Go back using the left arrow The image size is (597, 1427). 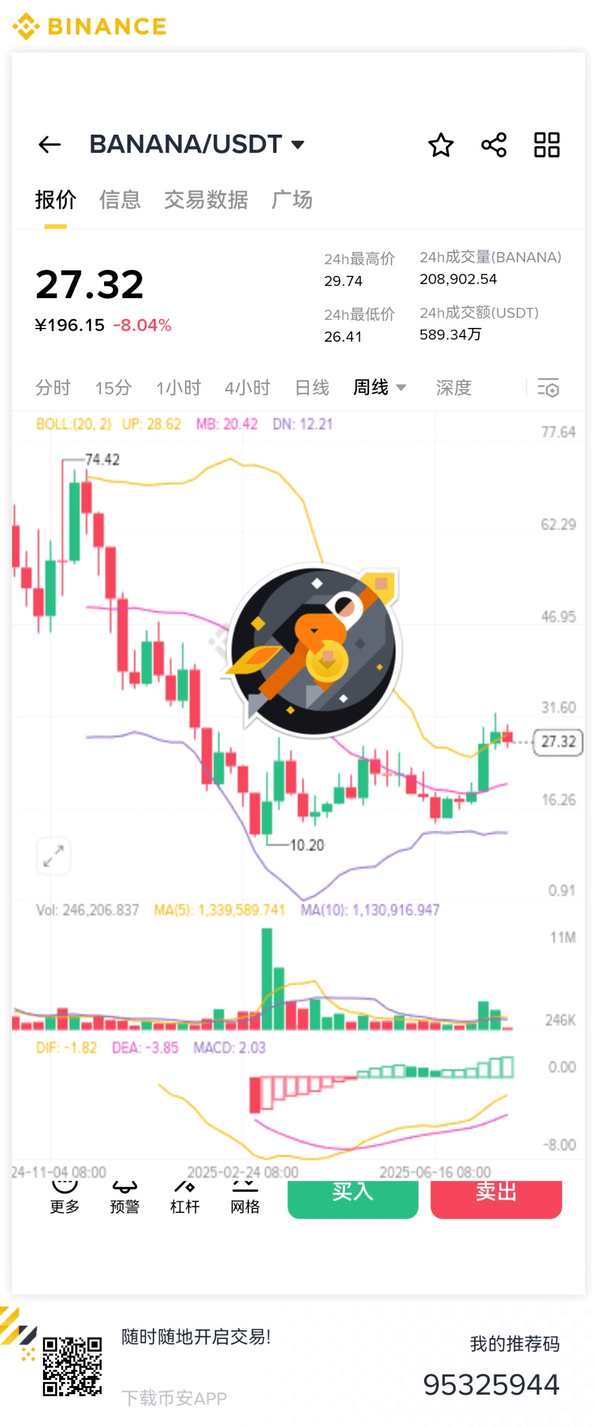[x=49, y=144]
